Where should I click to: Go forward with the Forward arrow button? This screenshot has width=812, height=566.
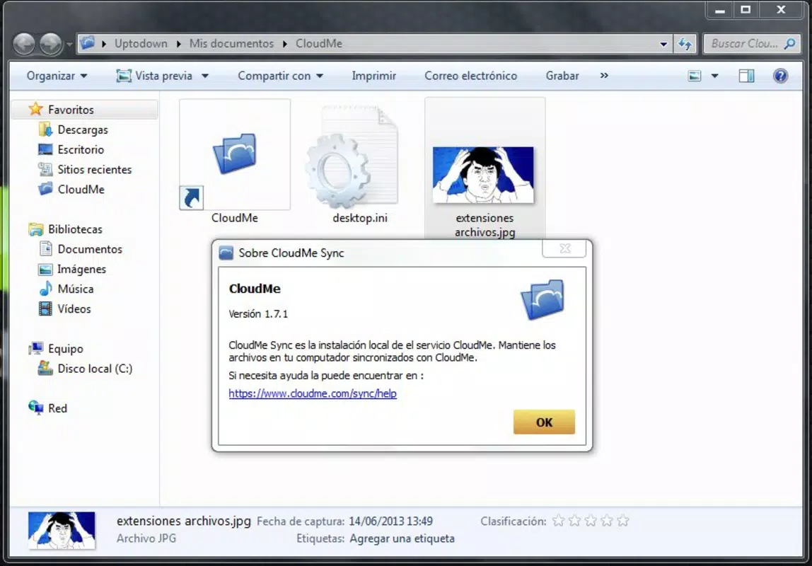(x=51, y=44)
